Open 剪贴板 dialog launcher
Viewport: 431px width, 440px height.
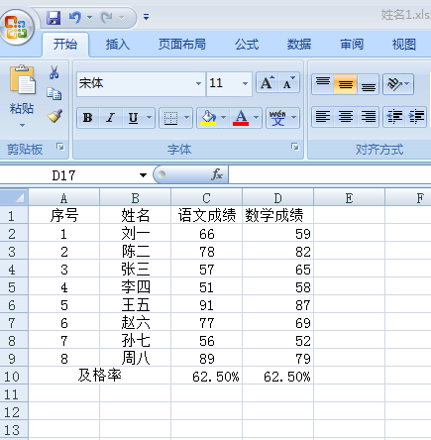pos(60,147)
